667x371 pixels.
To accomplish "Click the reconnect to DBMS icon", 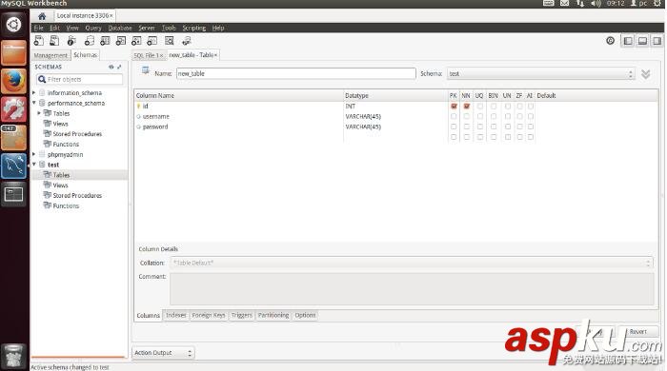I will [187, 41].
